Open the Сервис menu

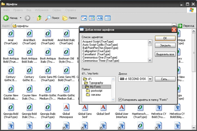tap(57, 10)
